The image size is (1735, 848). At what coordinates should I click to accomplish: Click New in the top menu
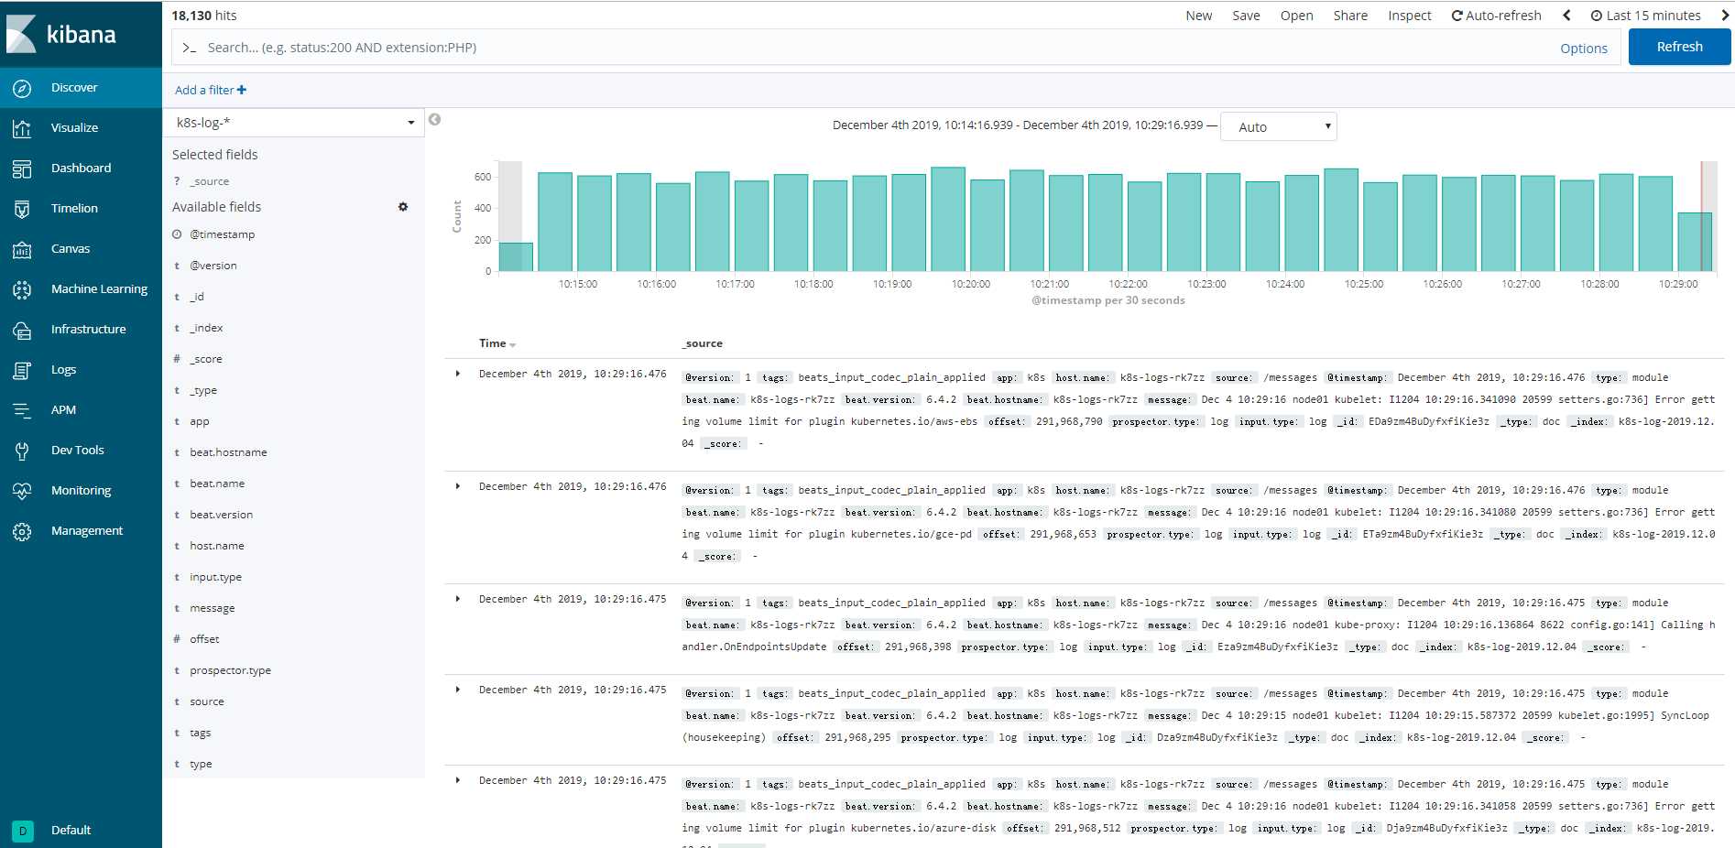[x=1198, y=16]
